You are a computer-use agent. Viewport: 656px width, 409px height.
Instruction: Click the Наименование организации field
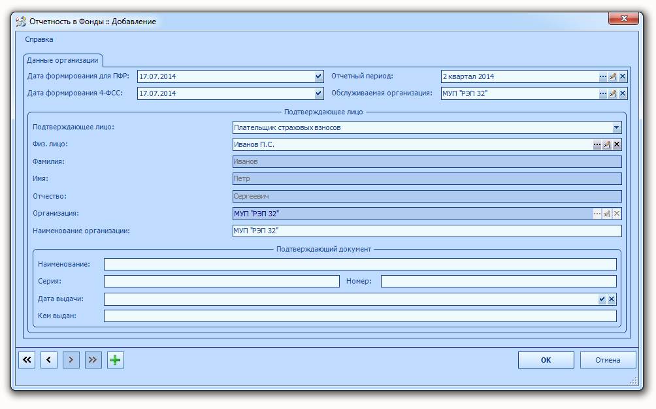click(x=427, y=231)
